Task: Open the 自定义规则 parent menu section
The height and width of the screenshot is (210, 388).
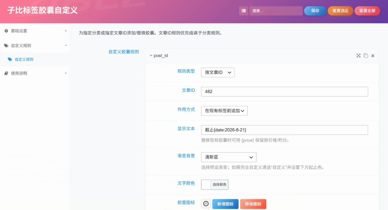Action: coord(35,46)
